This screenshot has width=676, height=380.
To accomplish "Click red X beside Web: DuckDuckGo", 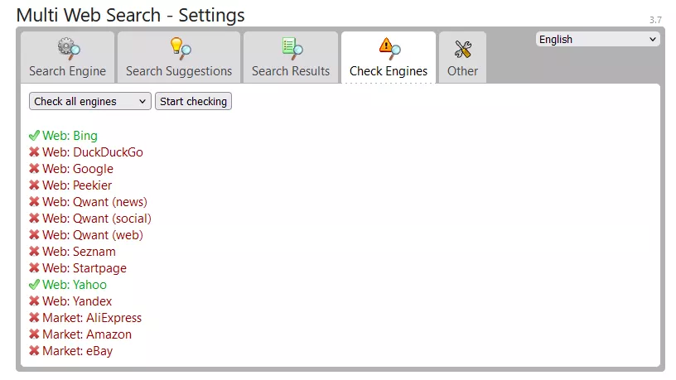I will point(34,152).
